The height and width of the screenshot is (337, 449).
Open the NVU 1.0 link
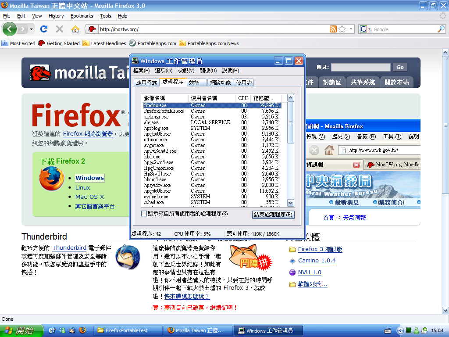310,272
